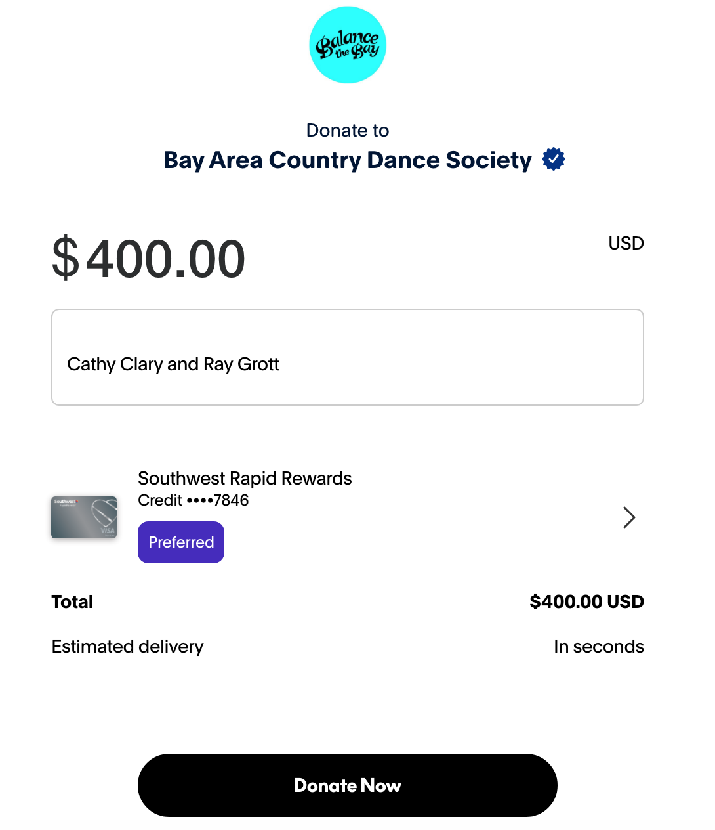Click the $400.00 USD total value
Screen dimensions: 715x830
586,602
